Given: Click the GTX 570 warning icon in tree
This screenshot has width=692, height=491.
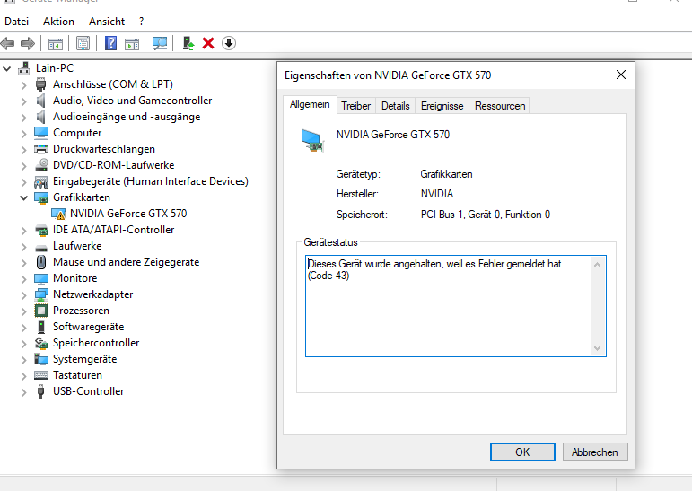Looking at the screenshot, I should coord(58,215).
